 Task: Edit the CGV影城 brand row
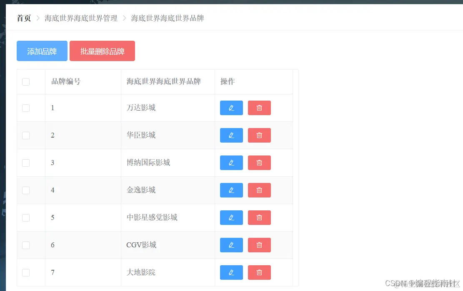[231, 245]
